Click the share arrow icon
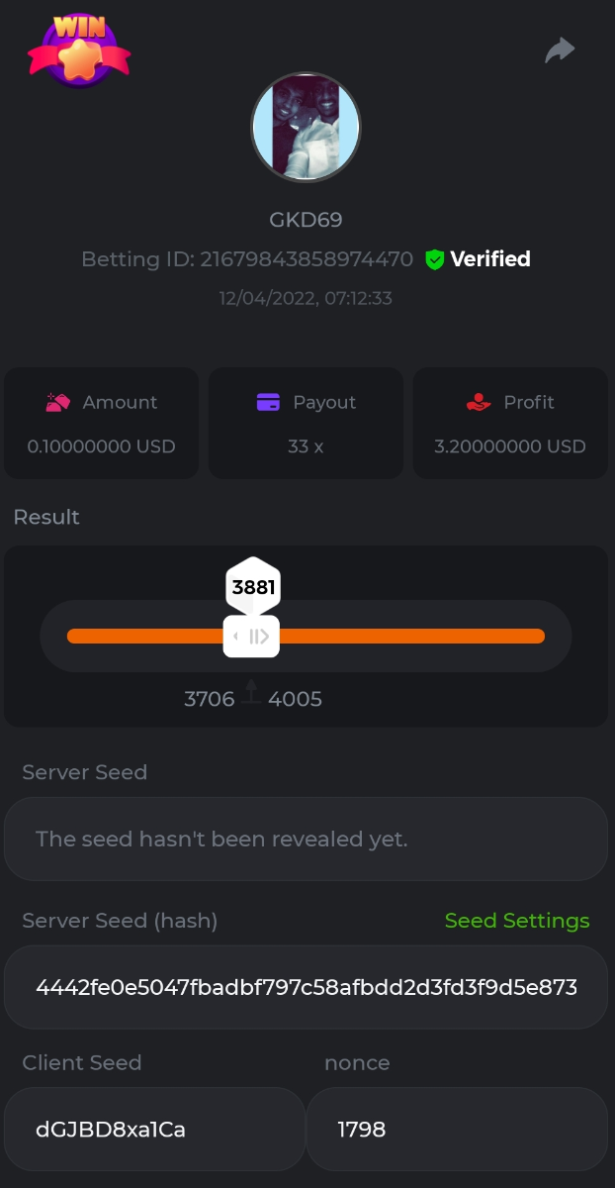The height and width of the screenshot is (1188, 615). pos(560,49)
